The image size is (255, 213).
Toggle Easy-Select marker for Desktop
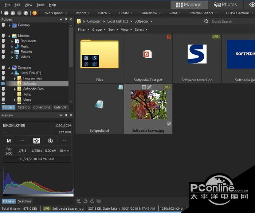coord(3,25)
